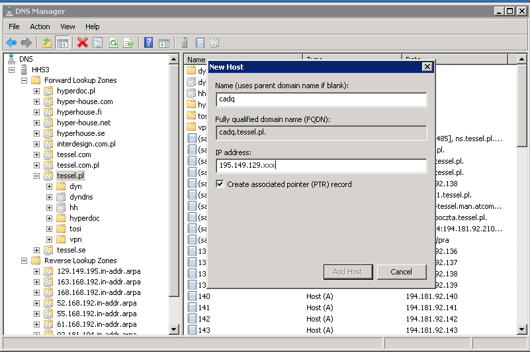The image size is (530, 352).
Task: Click the dyndns delegated zone icon
Action: tap(61, 197)
